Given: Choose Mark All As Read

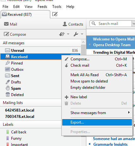Looking at the screenshot, I should [97, 75].
